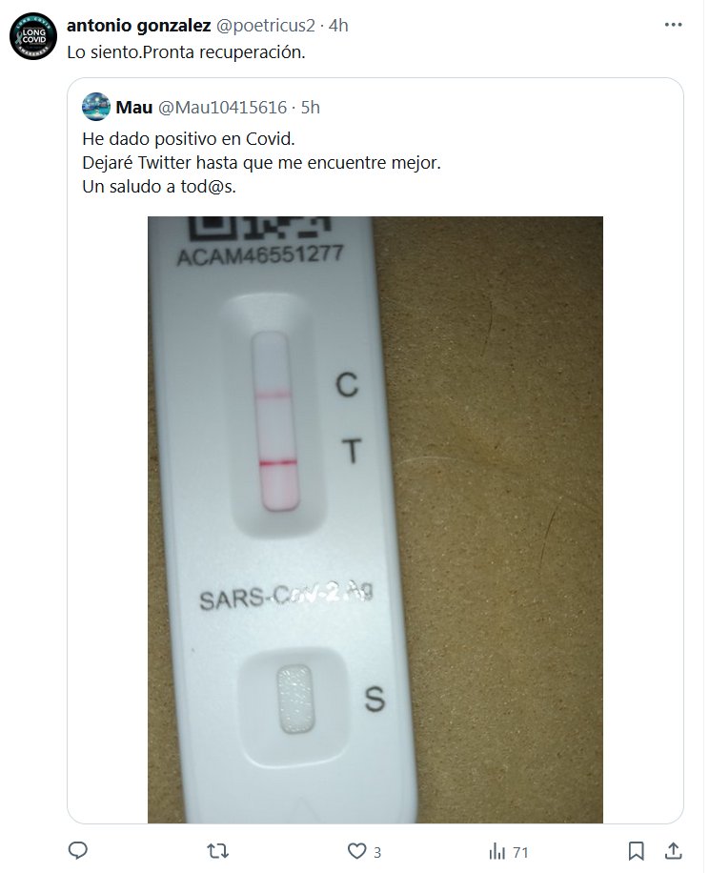Click the like count number 3
Viewport: 709px width, 873px height.
(377, 851)
